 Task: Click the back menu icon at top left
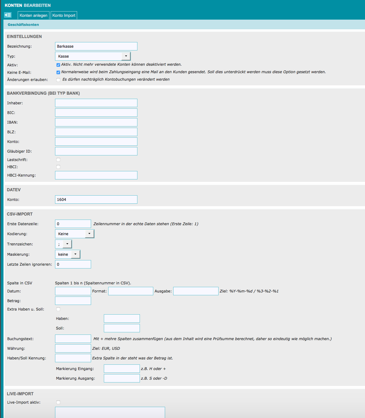(8, 15)
